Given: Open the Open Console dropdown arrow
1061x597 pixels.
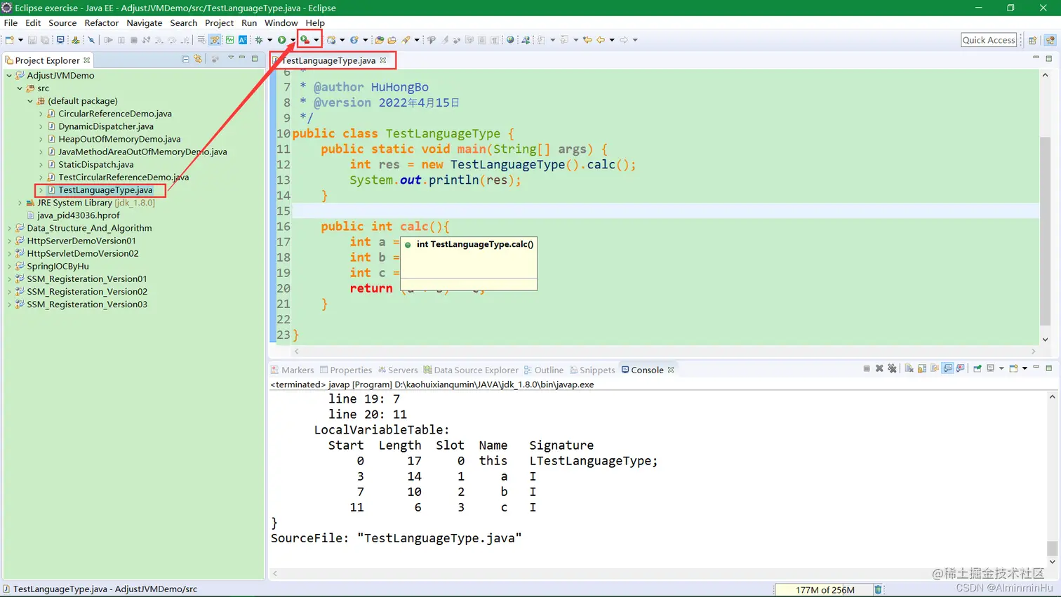Looking at the screenshot, I should click(x=1025, y=368).
